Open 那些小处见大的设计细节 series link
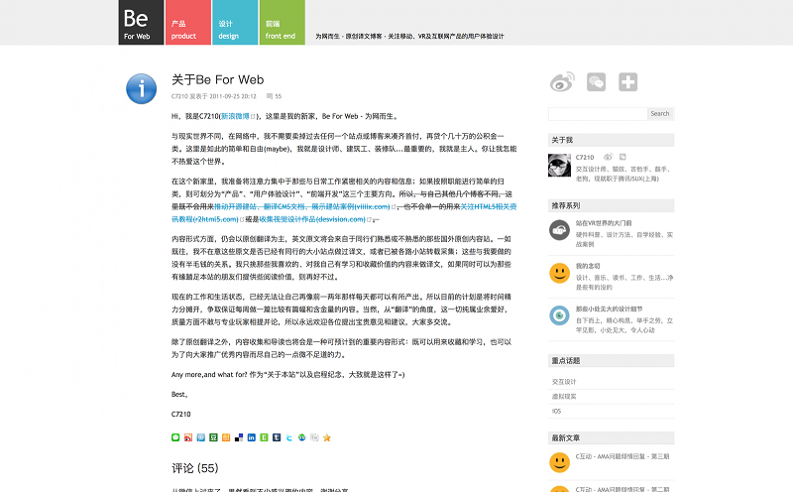Viewport: 793px width, 492px height. [x=609, y=309]
